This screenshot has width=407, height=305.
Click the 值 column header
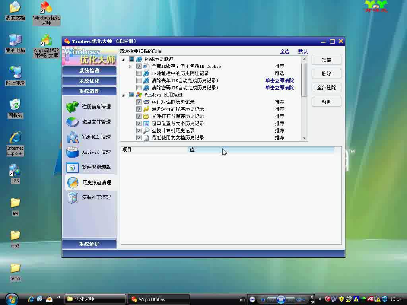click(x=261, y=150)
